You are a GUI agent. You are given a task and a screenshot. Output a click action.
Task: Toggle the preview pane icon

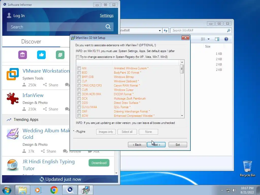coord(217,39)
